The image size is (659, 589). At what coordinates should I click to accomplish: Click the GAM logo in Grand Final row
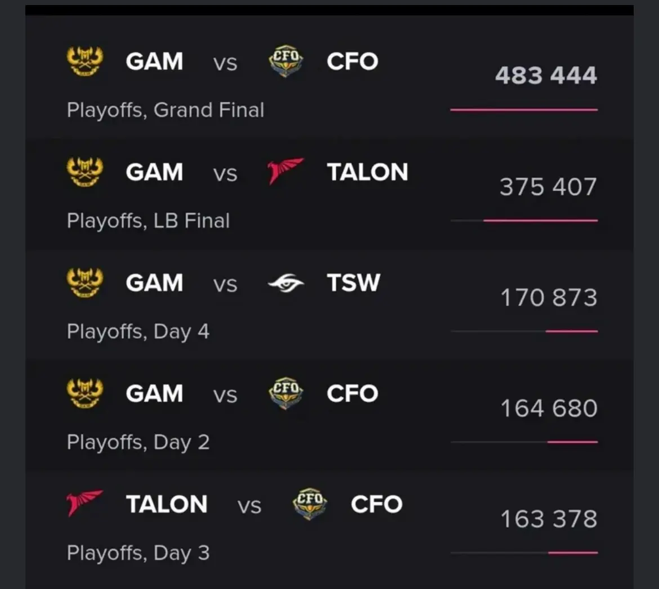coord(85,61)
